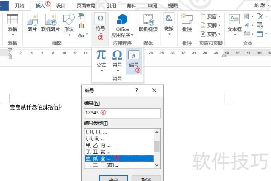Switch to the 插入 tab

[x=40, y=6]
